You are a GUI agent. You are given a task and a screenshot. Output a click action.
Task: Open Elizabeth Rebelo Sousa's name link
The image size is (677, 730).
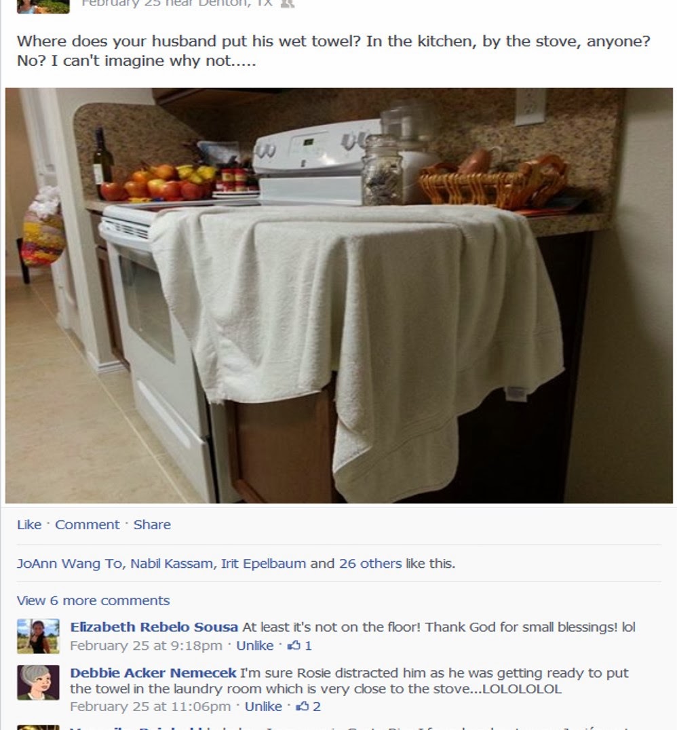(x=154, y=627)
